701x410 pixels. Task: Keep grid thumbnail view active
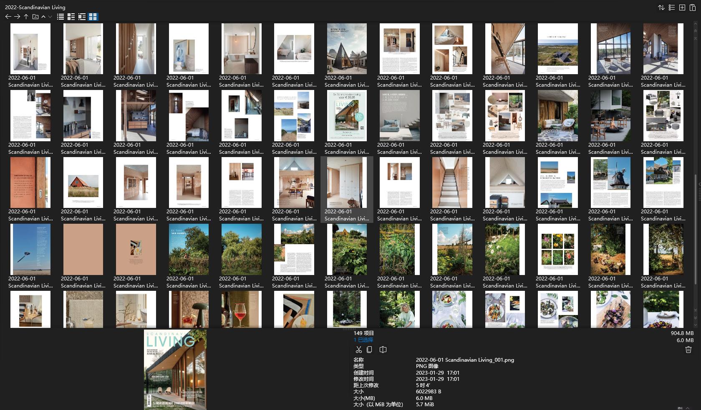point(93,17)
